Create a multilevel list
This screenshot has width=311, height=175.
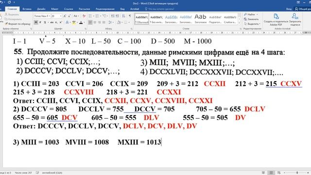click(104, 16)
